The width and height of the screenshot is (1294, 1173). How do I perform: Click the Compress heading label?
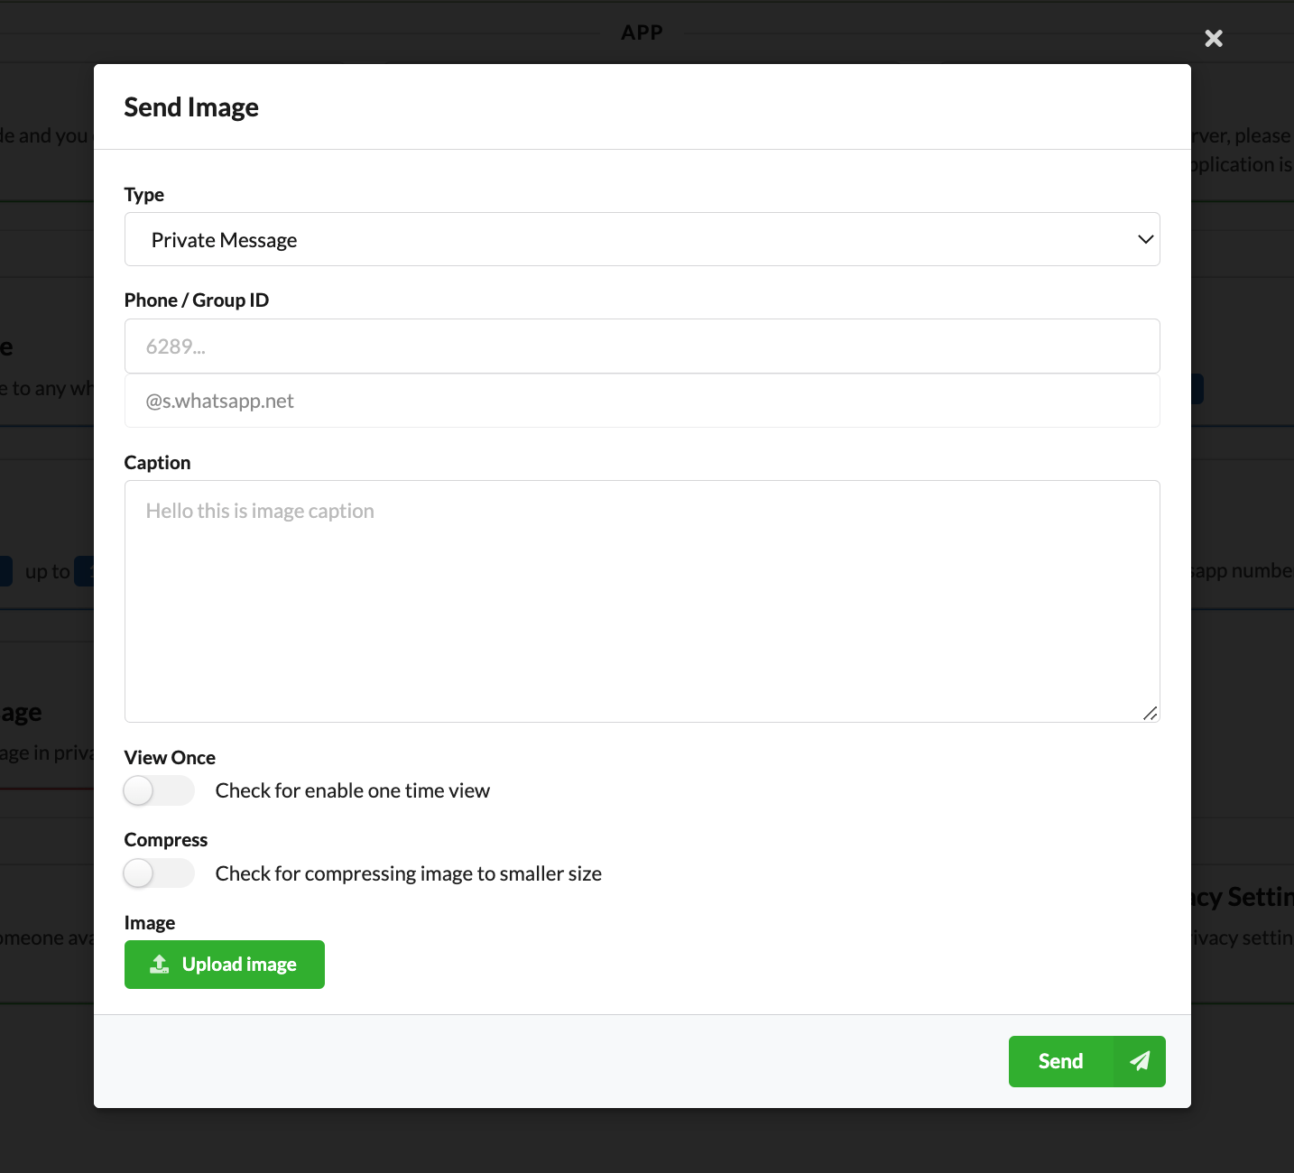click(x=166, y=840)
